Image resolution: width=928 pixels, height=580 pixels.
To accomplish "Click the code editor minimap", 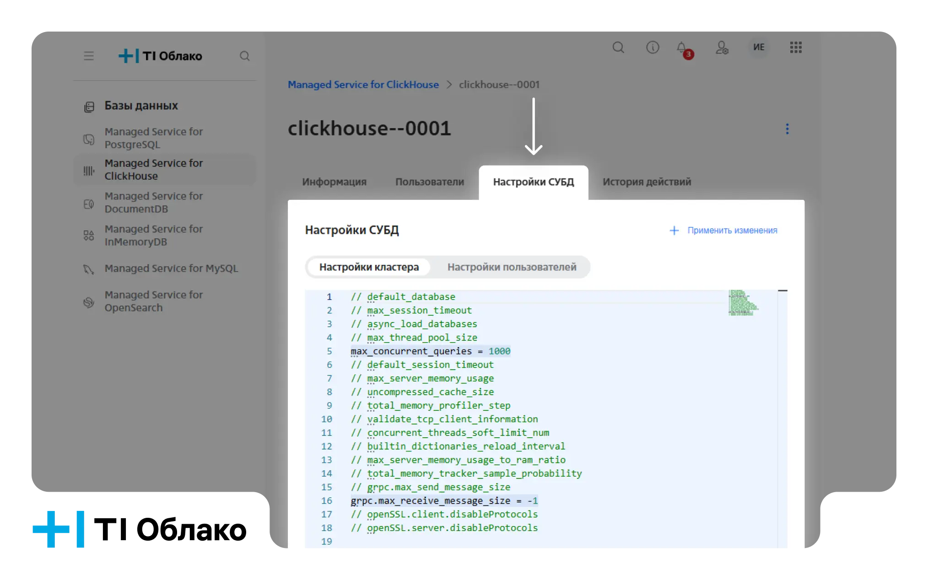I will click(743, 303).
